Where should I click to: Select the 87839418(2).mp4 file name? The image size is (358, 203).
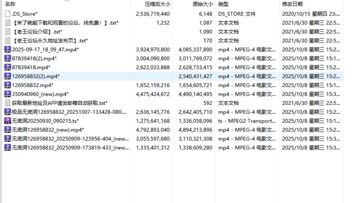click(x=34, y=58)
